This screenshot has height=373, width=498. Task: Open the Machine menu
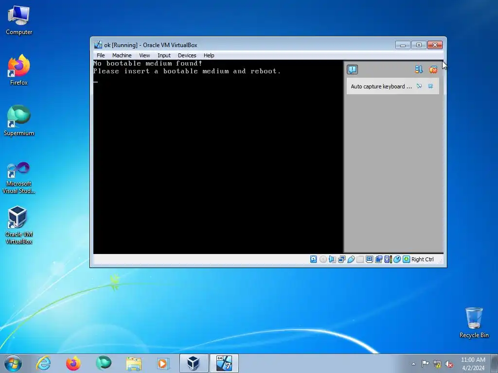pos(122,55)
